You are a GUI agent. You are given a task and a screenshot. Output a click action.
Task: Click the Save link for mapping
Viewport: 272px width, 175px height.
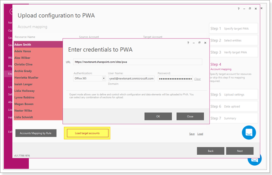[192, 134]
